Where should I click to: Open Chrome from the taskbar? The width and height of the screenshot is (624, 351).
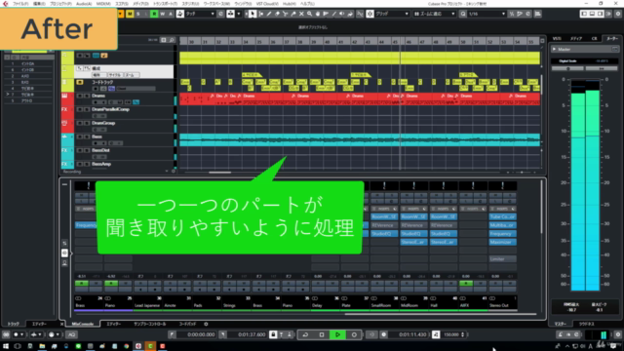(126, 346)
